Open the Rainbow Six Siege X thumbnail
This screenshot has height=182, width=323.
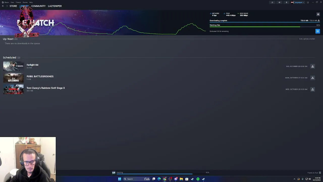(x=13, y=89)
